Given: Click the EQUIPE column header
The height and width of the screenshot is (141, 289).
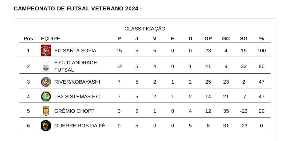Looking at the screenshot, I should pyautogui.click(x=51, y=39).
